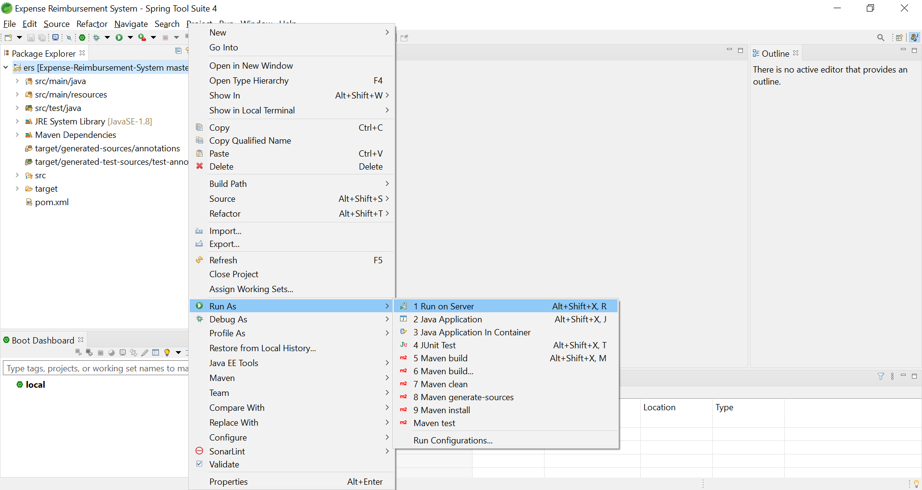Select '7 Maven clean' in submenu
The width and height of the screenshot is (922, 490).
click(x=506, y=384)
